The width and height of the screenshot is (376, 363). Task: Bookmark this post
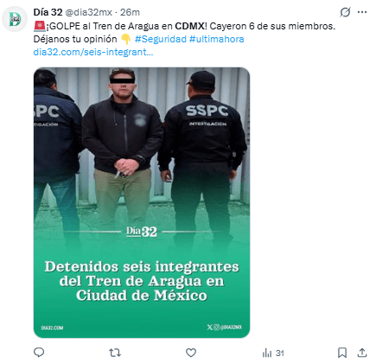(342, 353)
